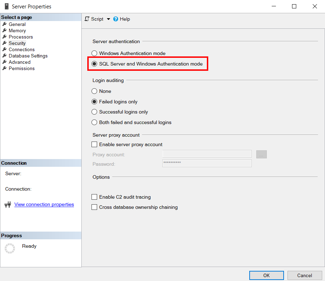This screenshot has height=281, width=325.
Task: Click the 'Password:' label
Action: (104, 164)
